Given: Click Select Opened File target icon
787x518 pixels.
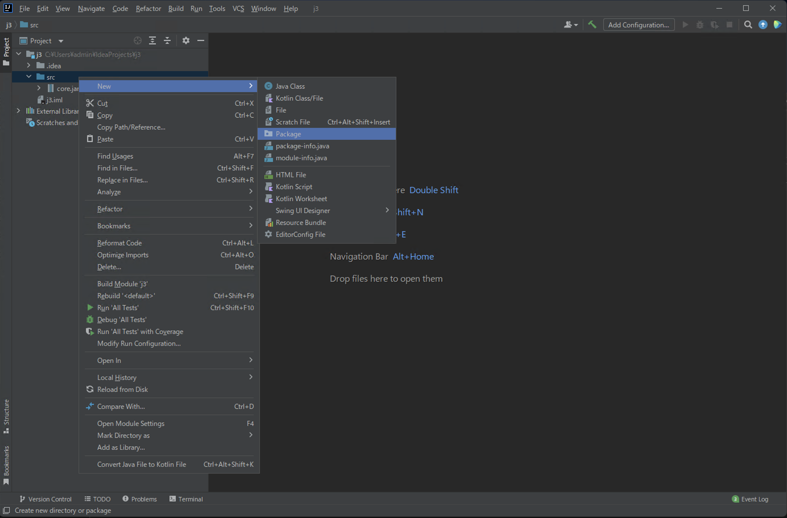Looking at the screenshot, I should 138,41.
